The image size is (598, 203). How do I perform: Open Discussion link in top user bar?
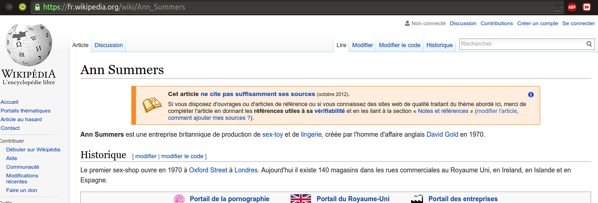pyautogui.click(x=463, y=23)
